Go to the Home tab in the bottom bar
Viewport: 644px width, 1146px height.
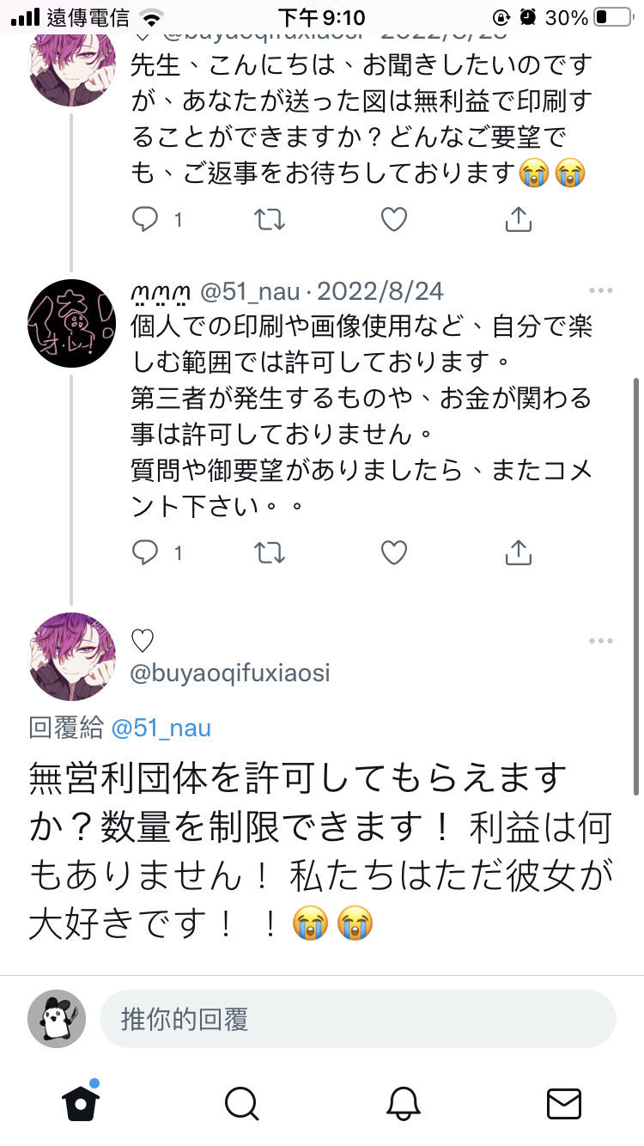pos(81,1102)
